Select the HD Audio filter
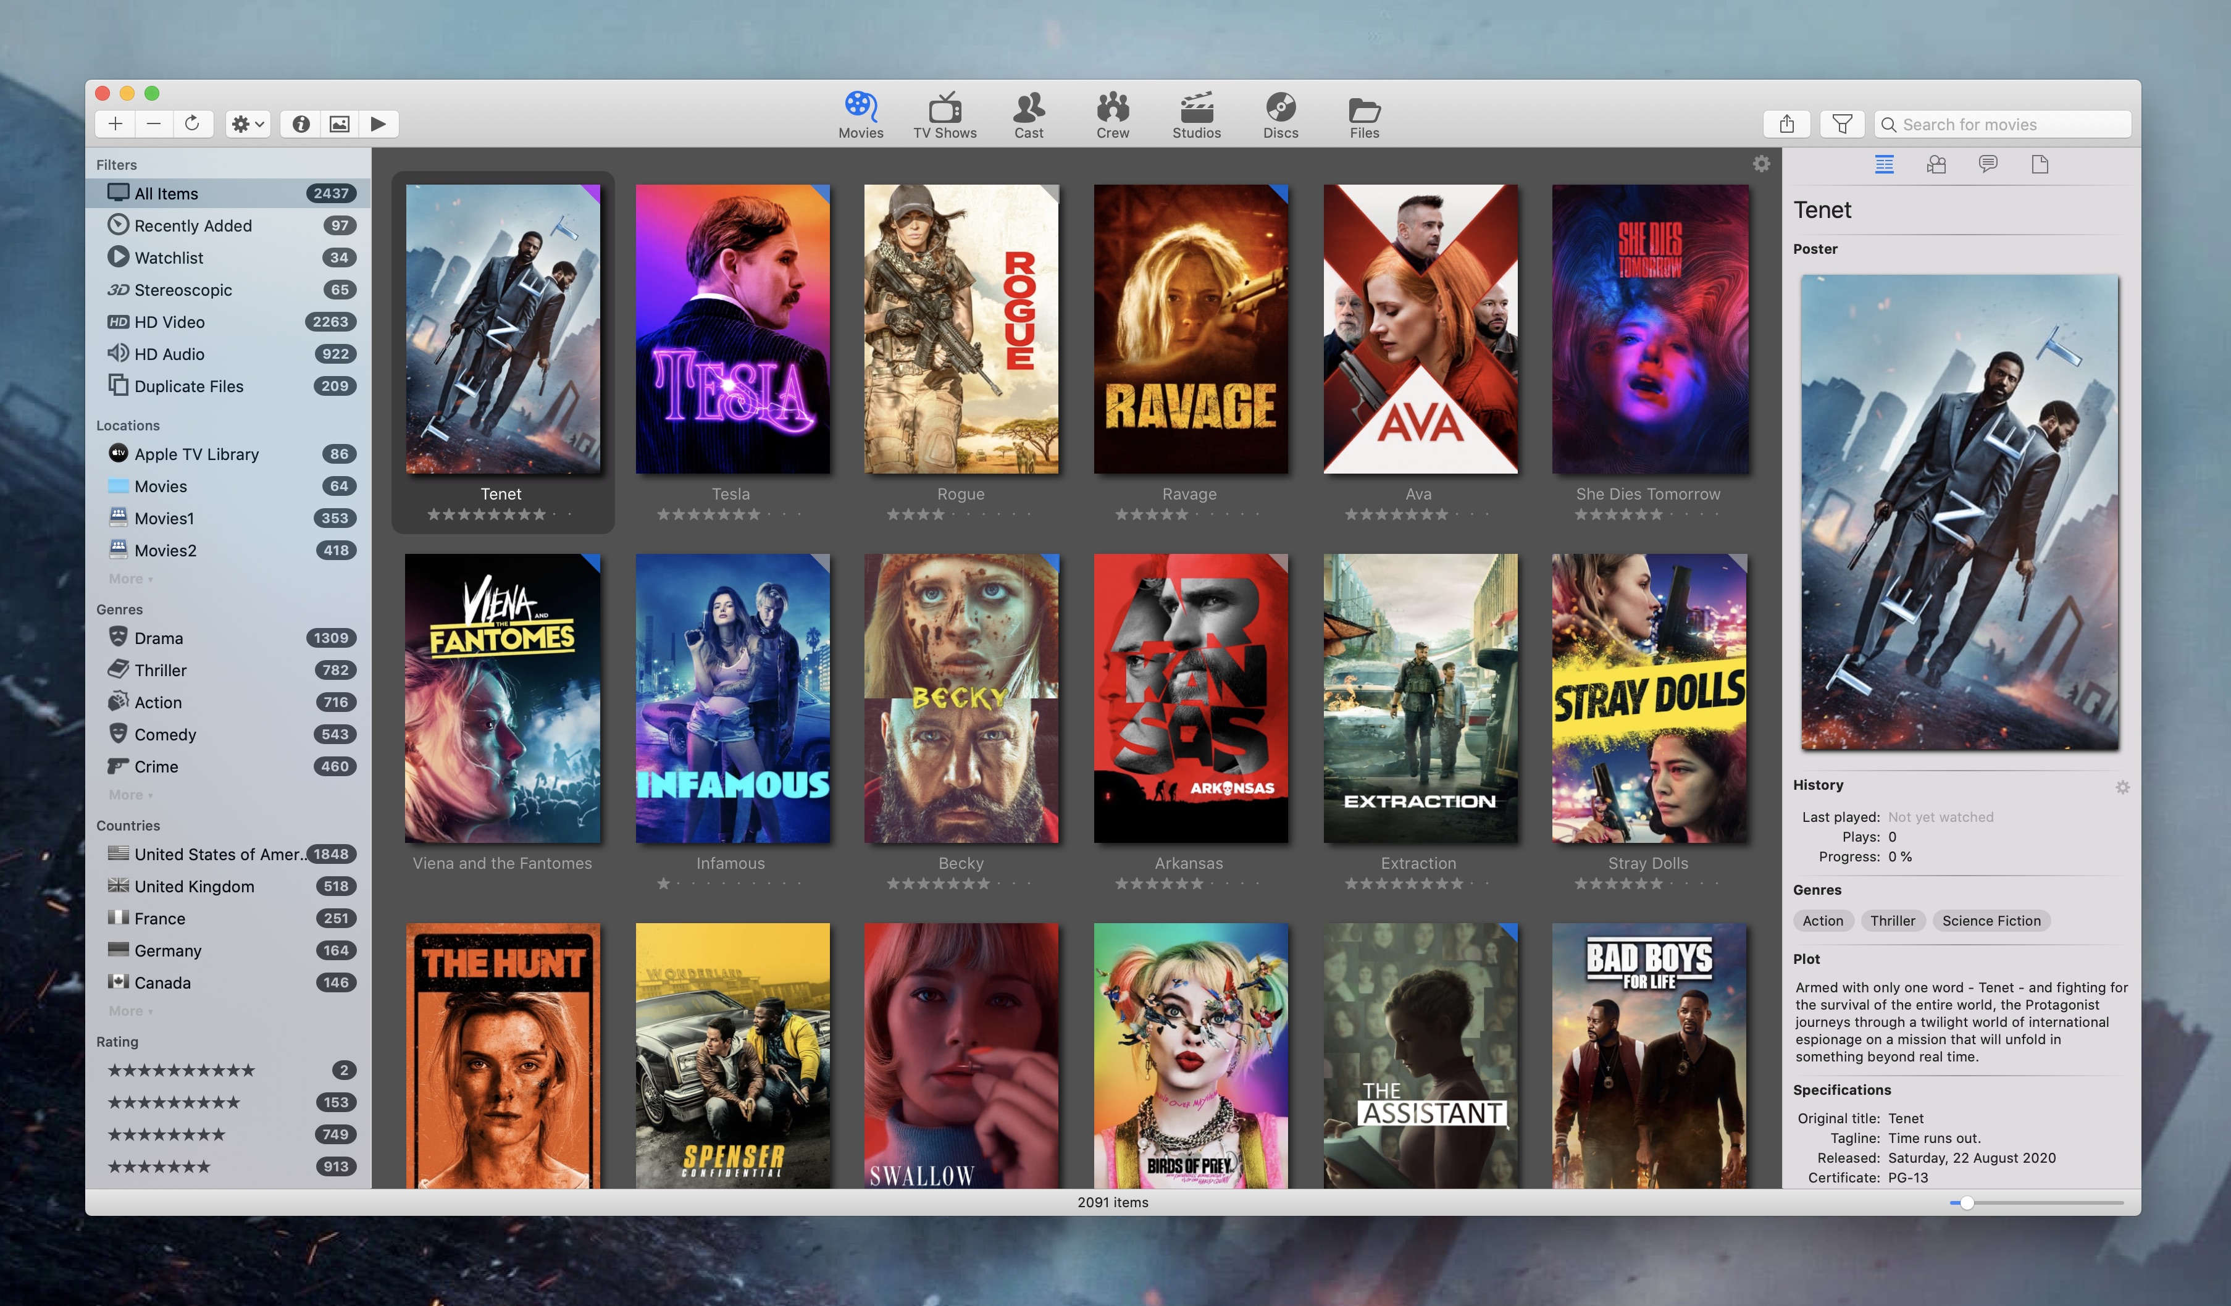 tap(227, 353)
